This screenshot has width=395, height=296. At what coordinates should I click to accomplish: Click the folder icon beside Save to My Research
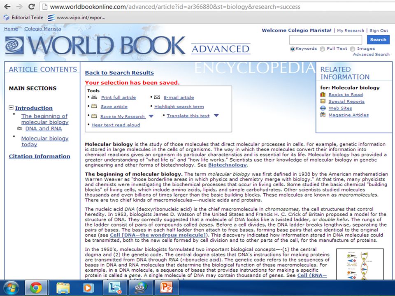point(94,116)
